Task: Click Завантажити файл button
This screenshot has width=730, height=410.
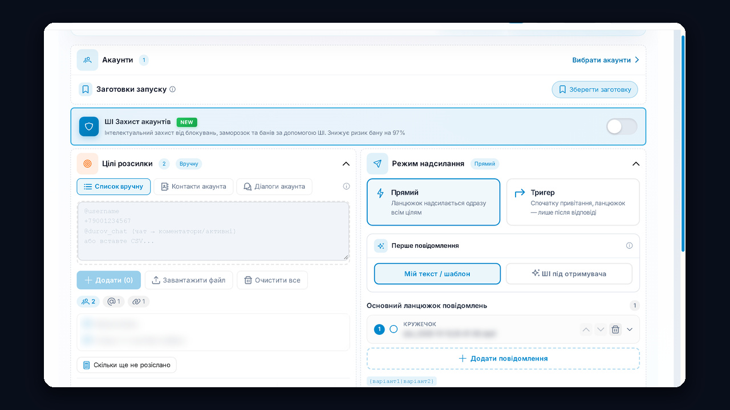Action: click(189, 280)
